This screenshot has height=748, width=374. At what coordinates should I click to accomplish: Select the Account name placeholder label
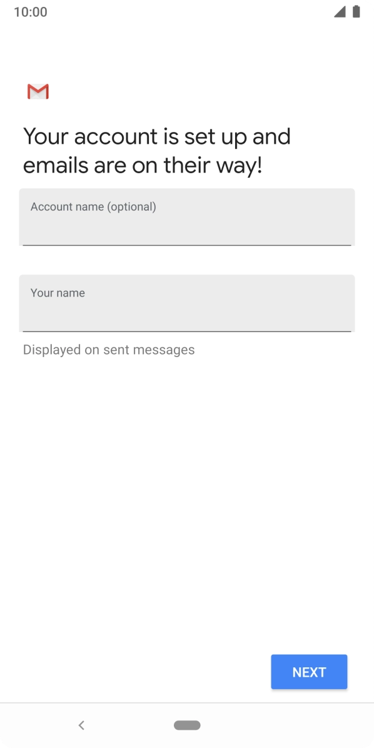click(93, 206)
